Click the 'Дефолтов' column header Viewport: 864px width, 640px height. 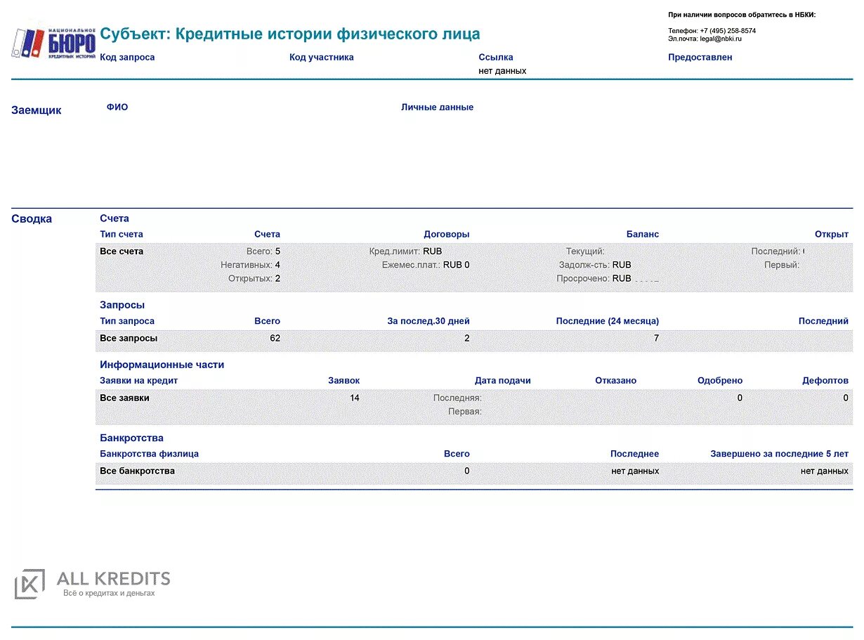pyautogui.click(x=825, y=381)
